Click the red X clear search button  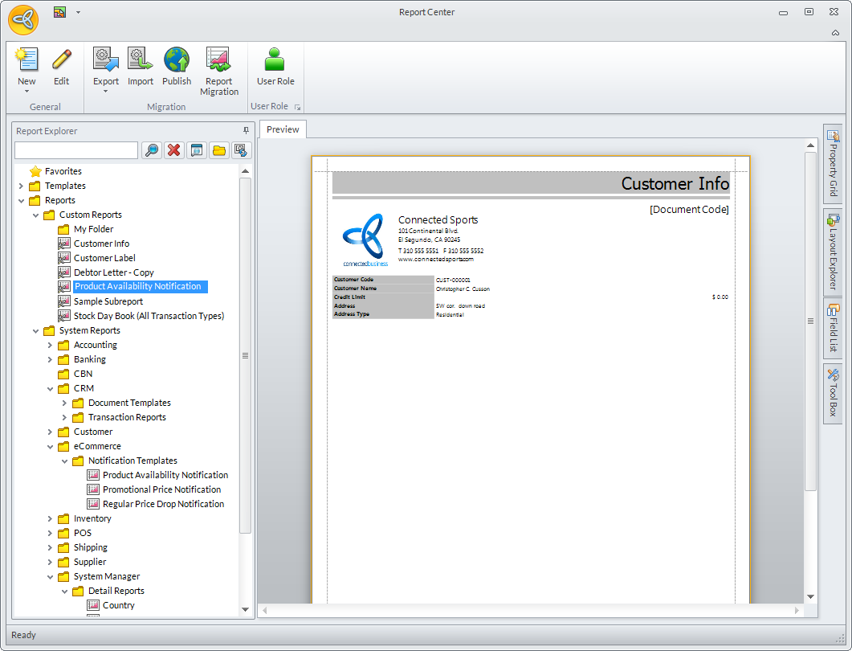173,150
